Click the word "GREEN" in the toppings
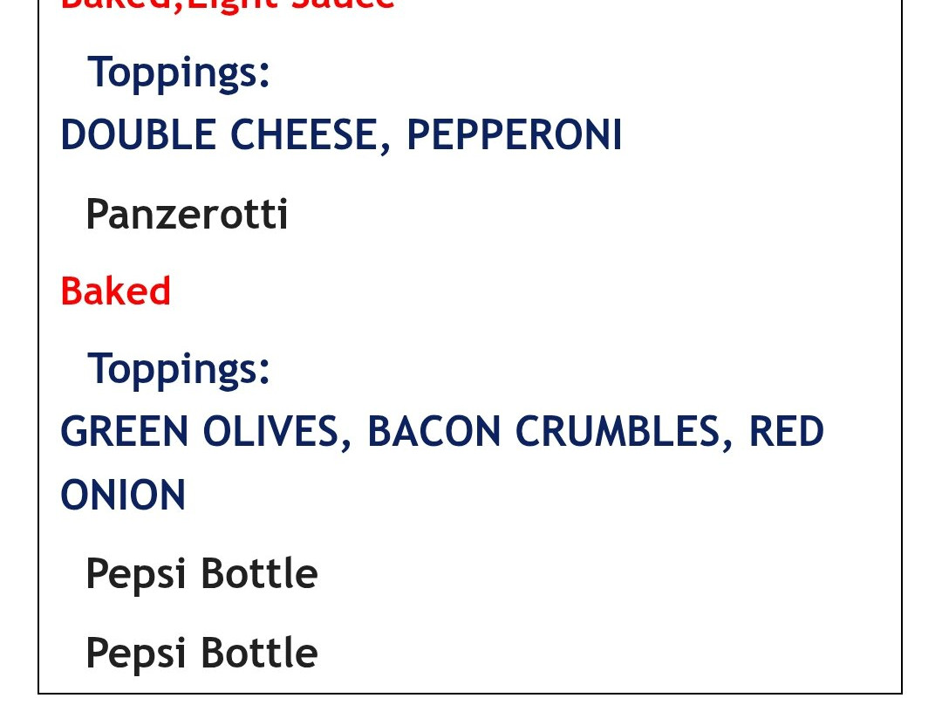Viewport: 942px width, 705px height. tap(123, 432)
